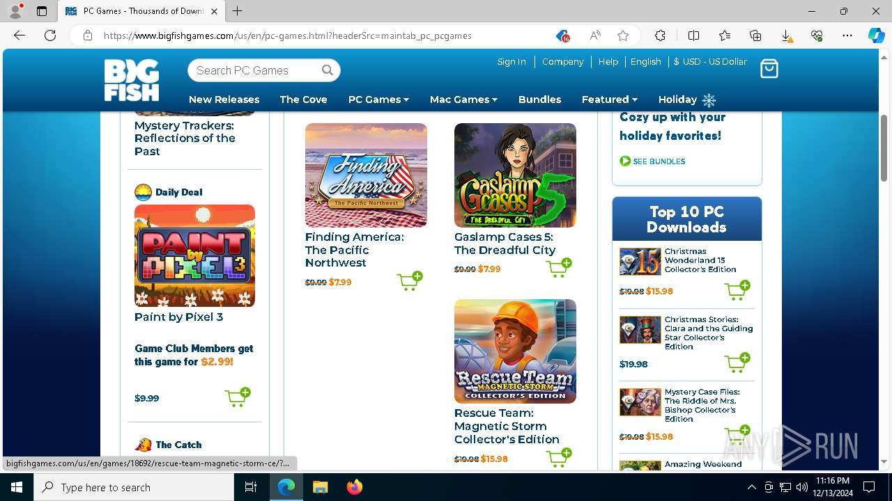This screenshot has height=501, width=892.
Task: Open Task View in taskbar
Action: tap(252, 487)
